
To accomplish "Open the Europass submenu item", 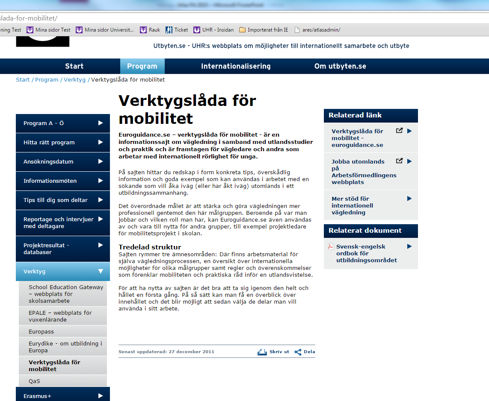I will (63, 331).
